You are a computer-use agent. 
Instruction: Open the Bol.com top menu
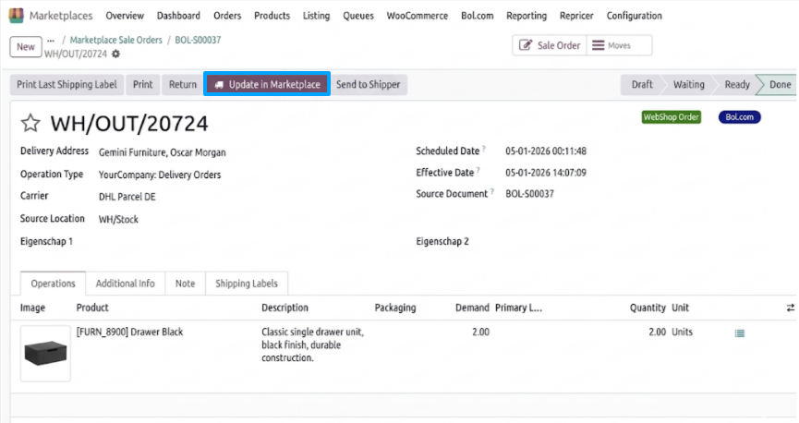pyautogui.click(x=478, y=16)
